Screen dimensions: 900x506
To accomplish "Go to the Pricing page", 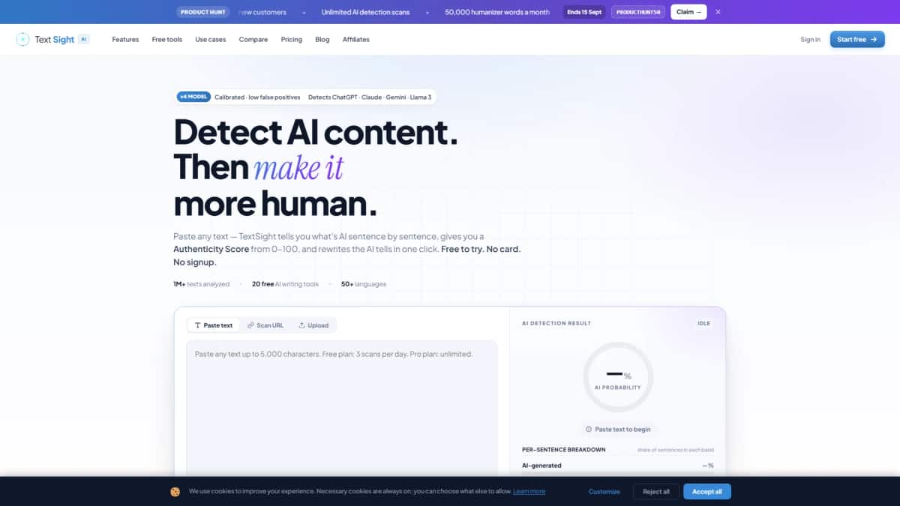I will pyautogui.click(x=292, y=39).
